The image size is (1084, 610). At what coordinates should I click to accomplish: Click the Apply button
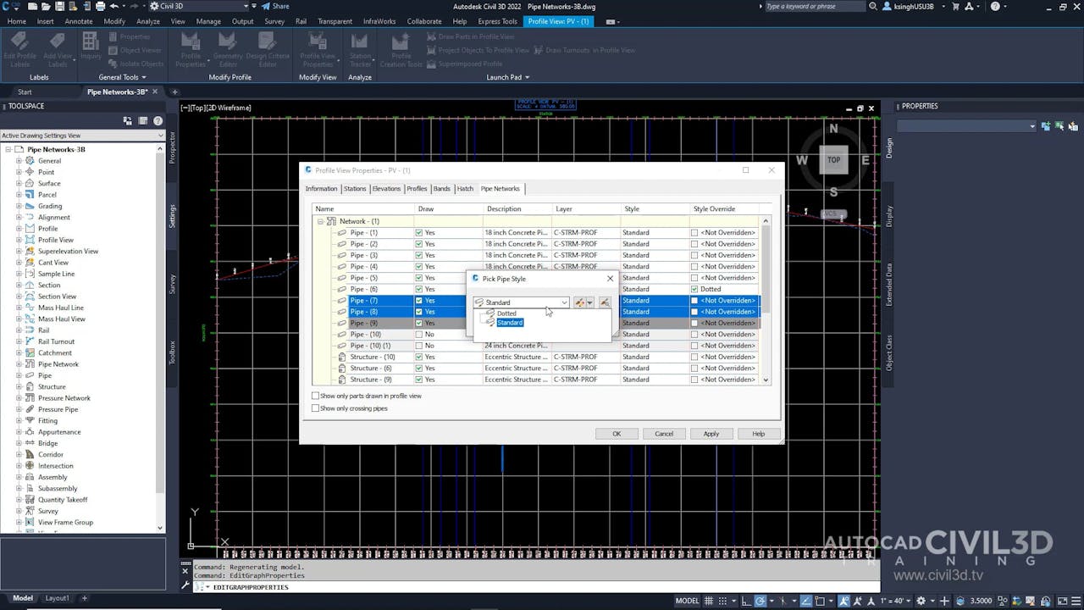711,433
